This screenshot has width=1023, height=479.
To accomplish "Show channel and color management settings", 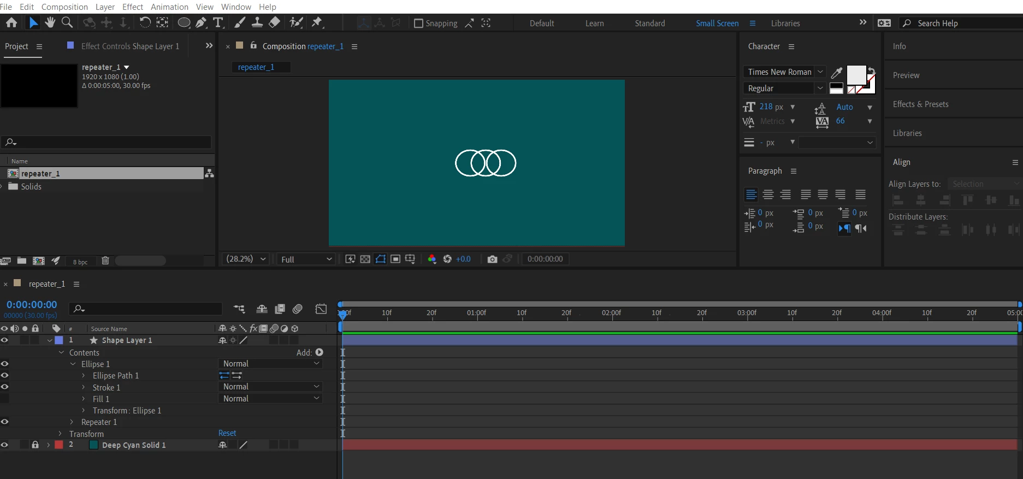I will 432,259.
